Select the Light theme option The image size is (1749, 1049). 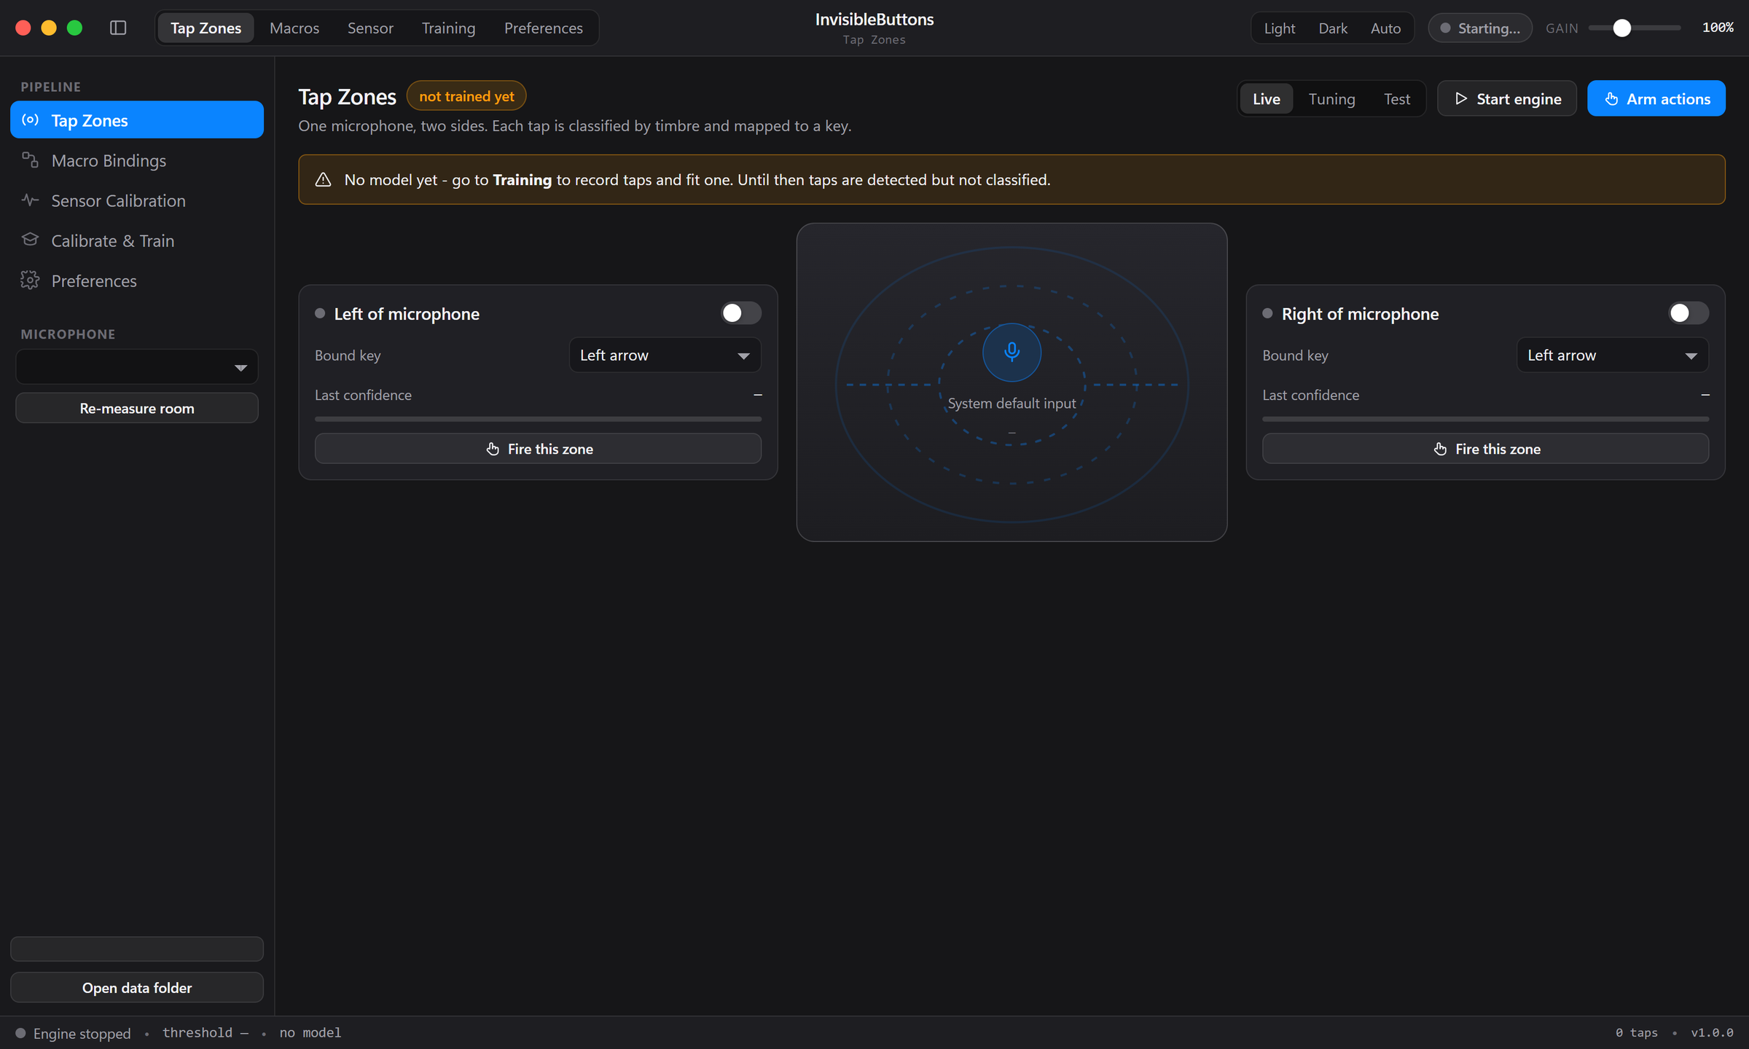point(1279,28)
